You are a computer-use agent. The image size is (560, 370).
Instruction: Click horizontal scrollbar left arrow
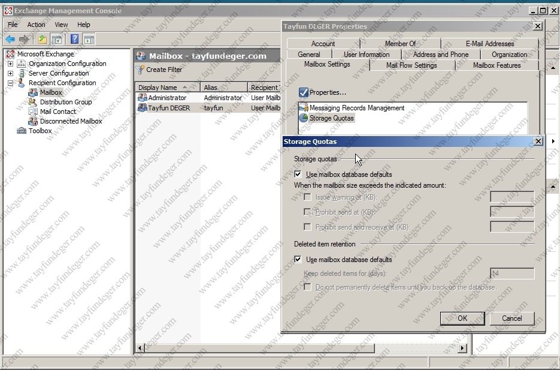tap(140, 348)
